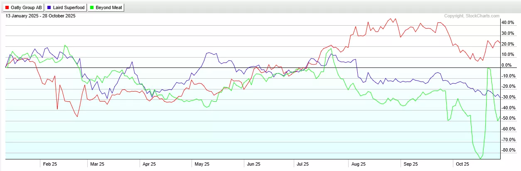The image size is (521, 171).
Task: Select the Beyond Meat legend label
Action: 109,7
